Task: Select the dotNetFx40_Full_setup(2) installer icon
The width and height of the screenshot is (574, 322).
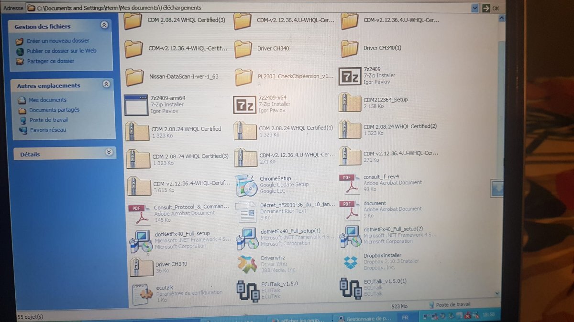Action: pyautogui.click(x=350, y=237)
